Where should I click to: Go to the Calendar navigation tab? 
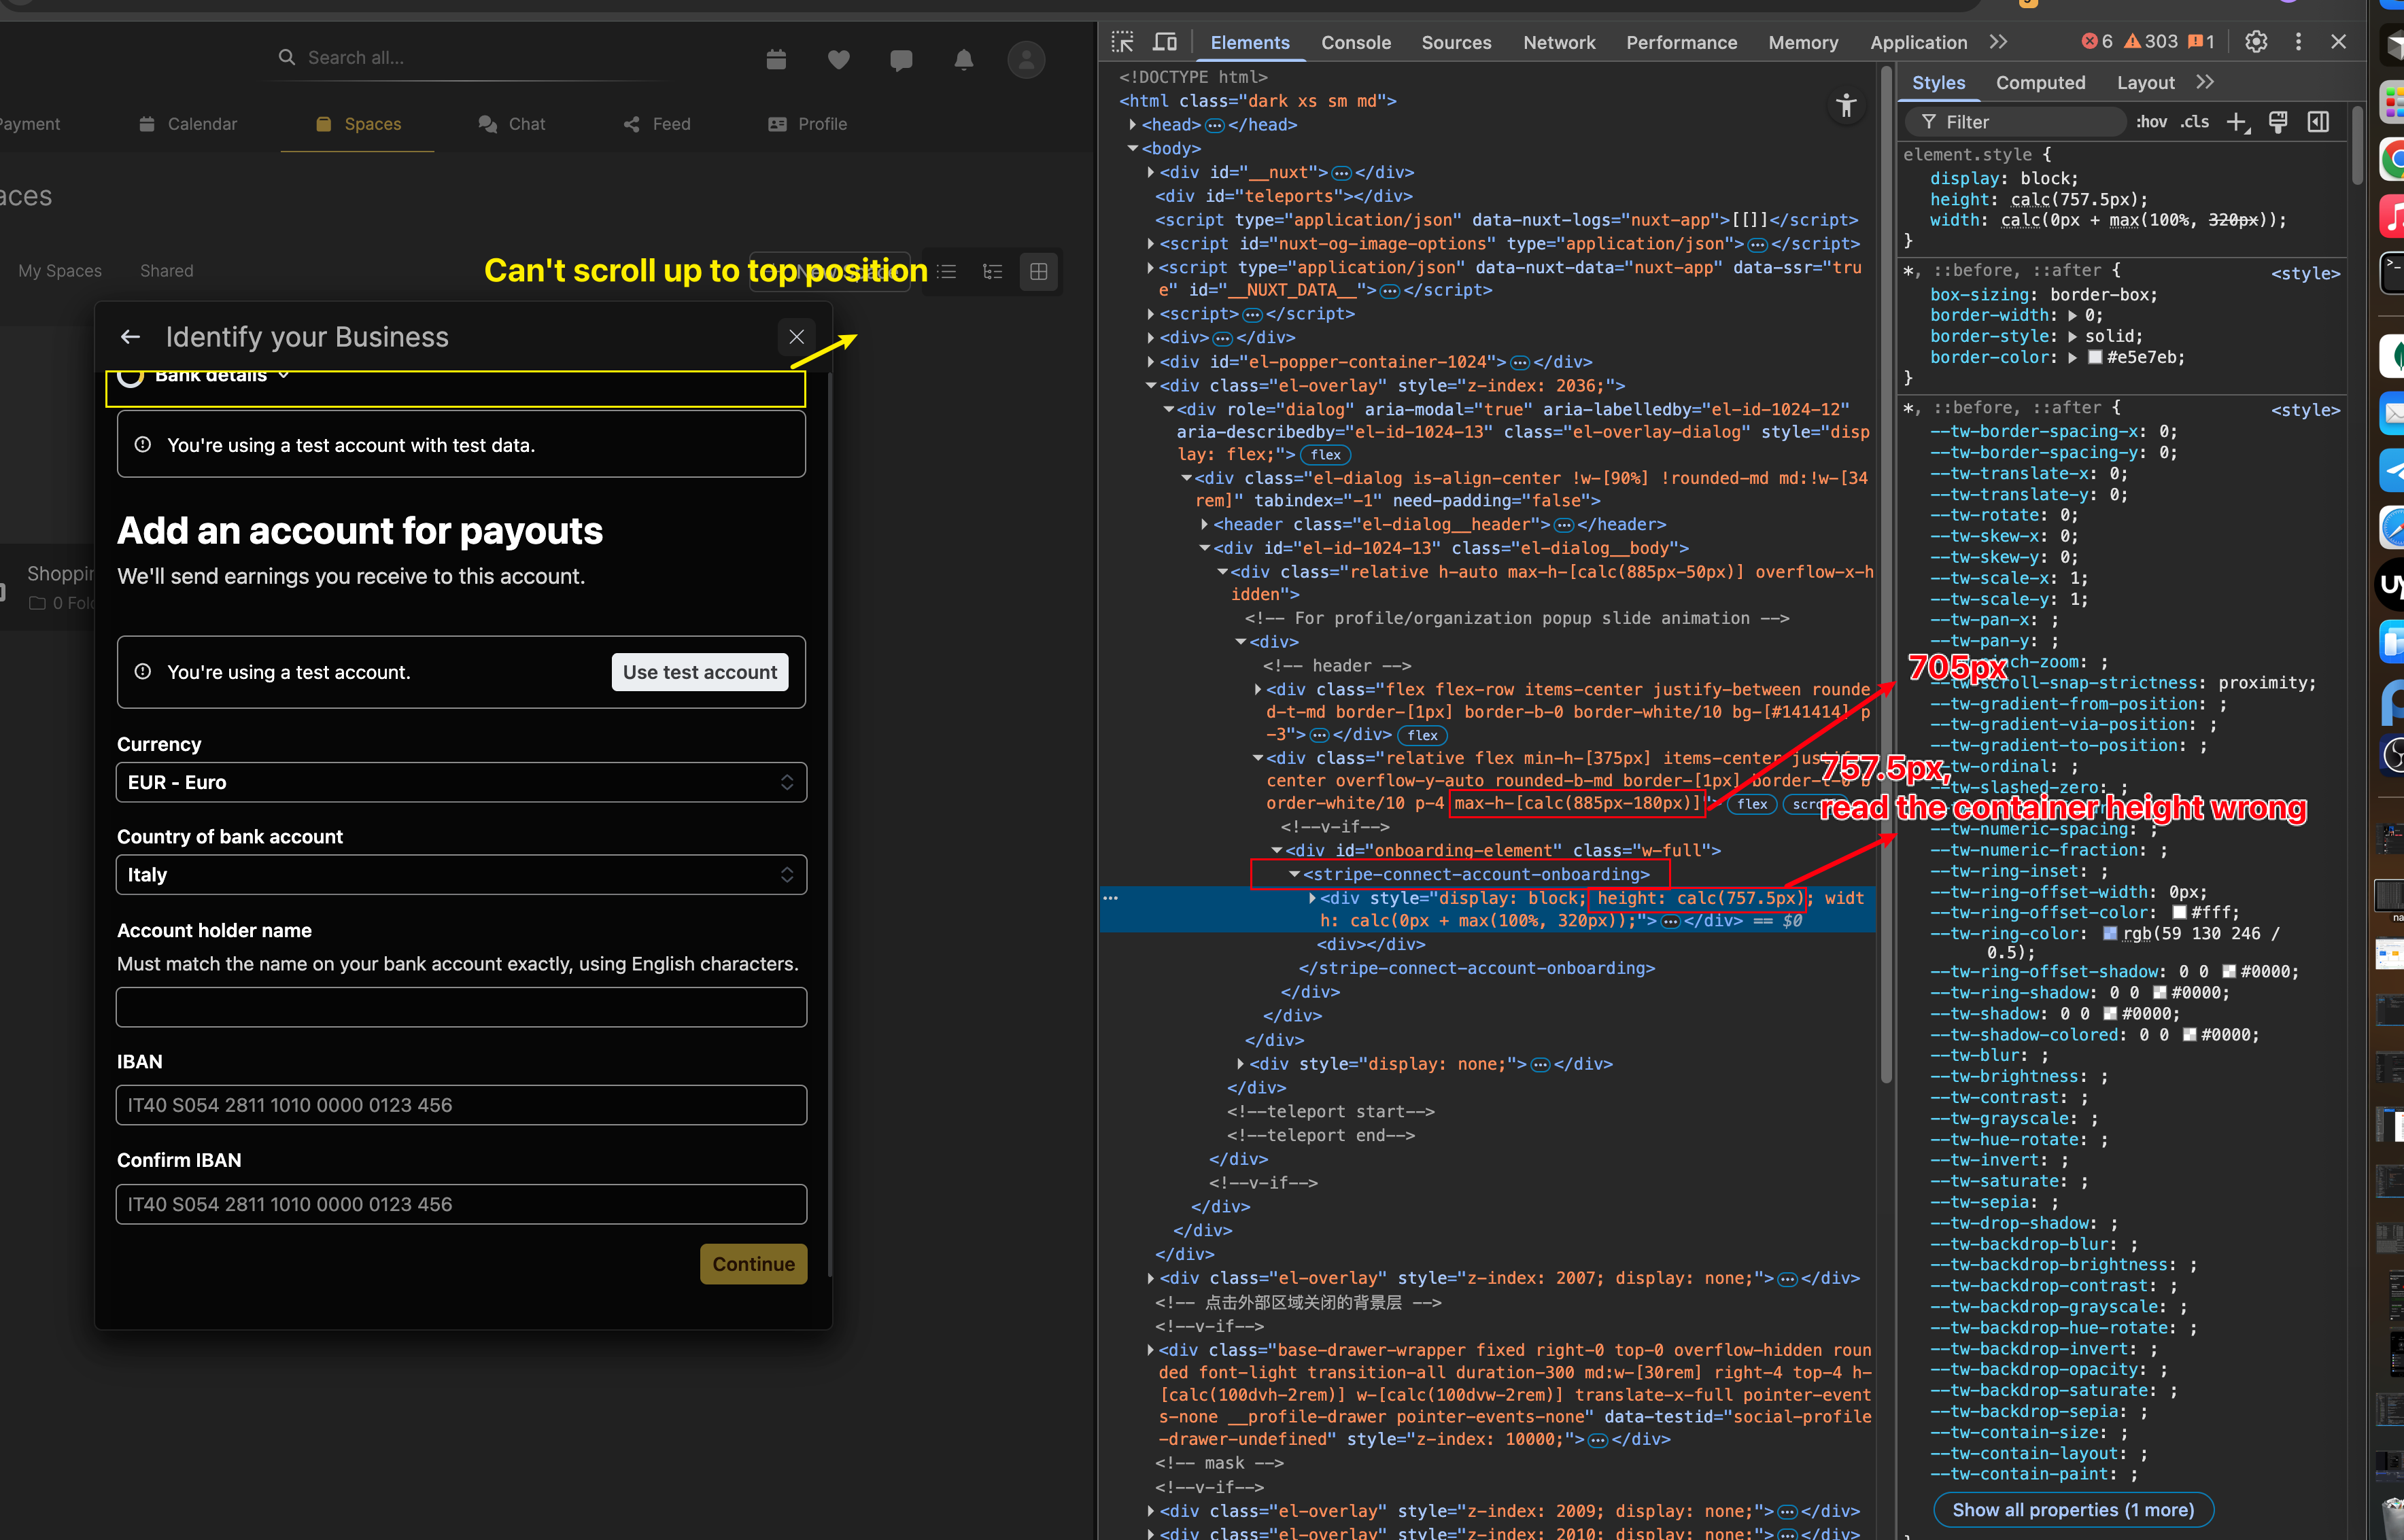188,124
